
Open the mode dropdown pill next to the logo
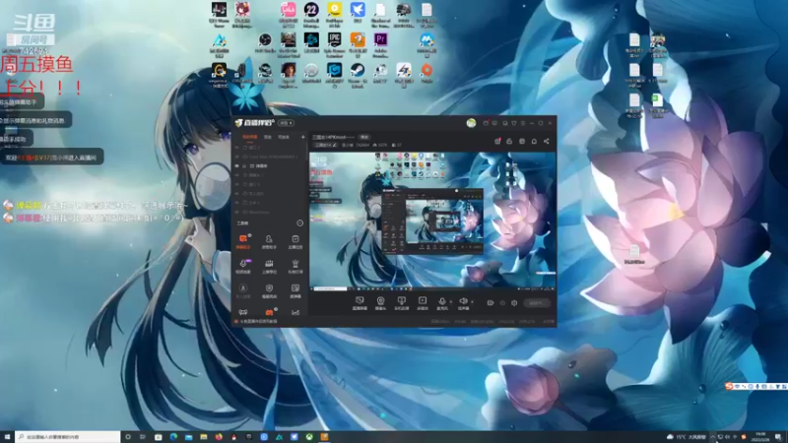(x=286, y=123)
